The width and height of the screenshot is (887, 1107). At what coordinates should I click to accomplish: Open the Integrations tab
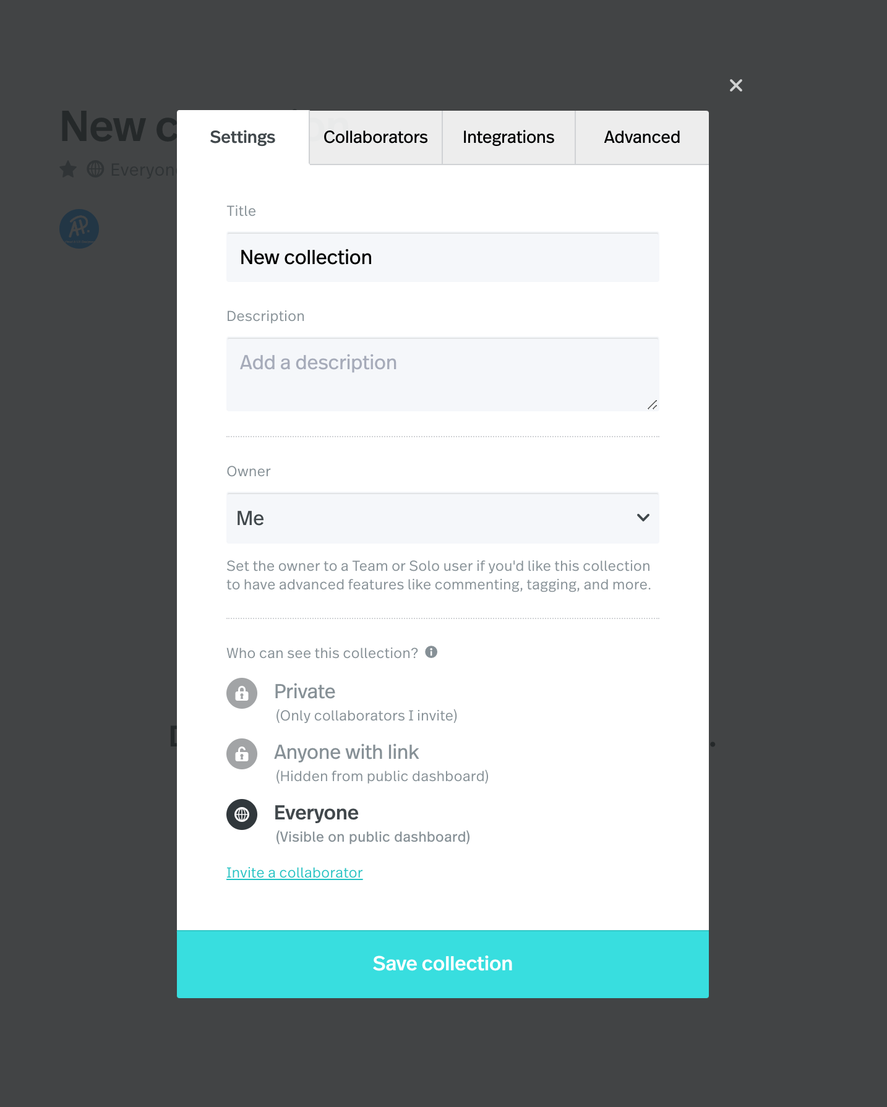(508, 137)
